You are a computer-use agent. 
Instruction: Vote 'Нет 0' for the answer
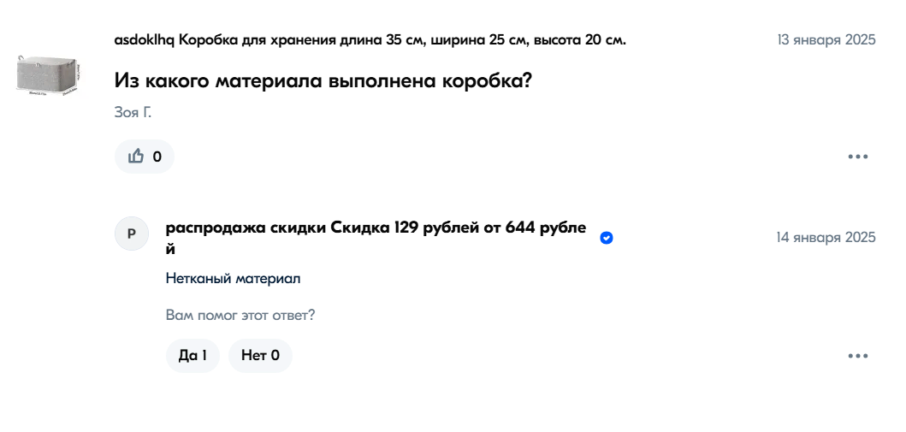click(260, 355)
